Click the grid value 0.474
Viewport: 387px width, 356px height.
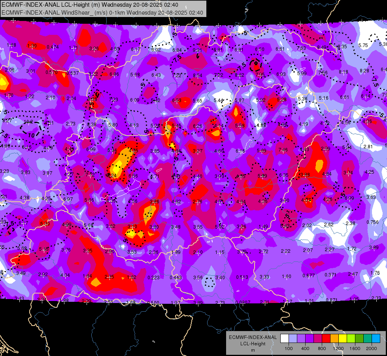tap(53, 47)
